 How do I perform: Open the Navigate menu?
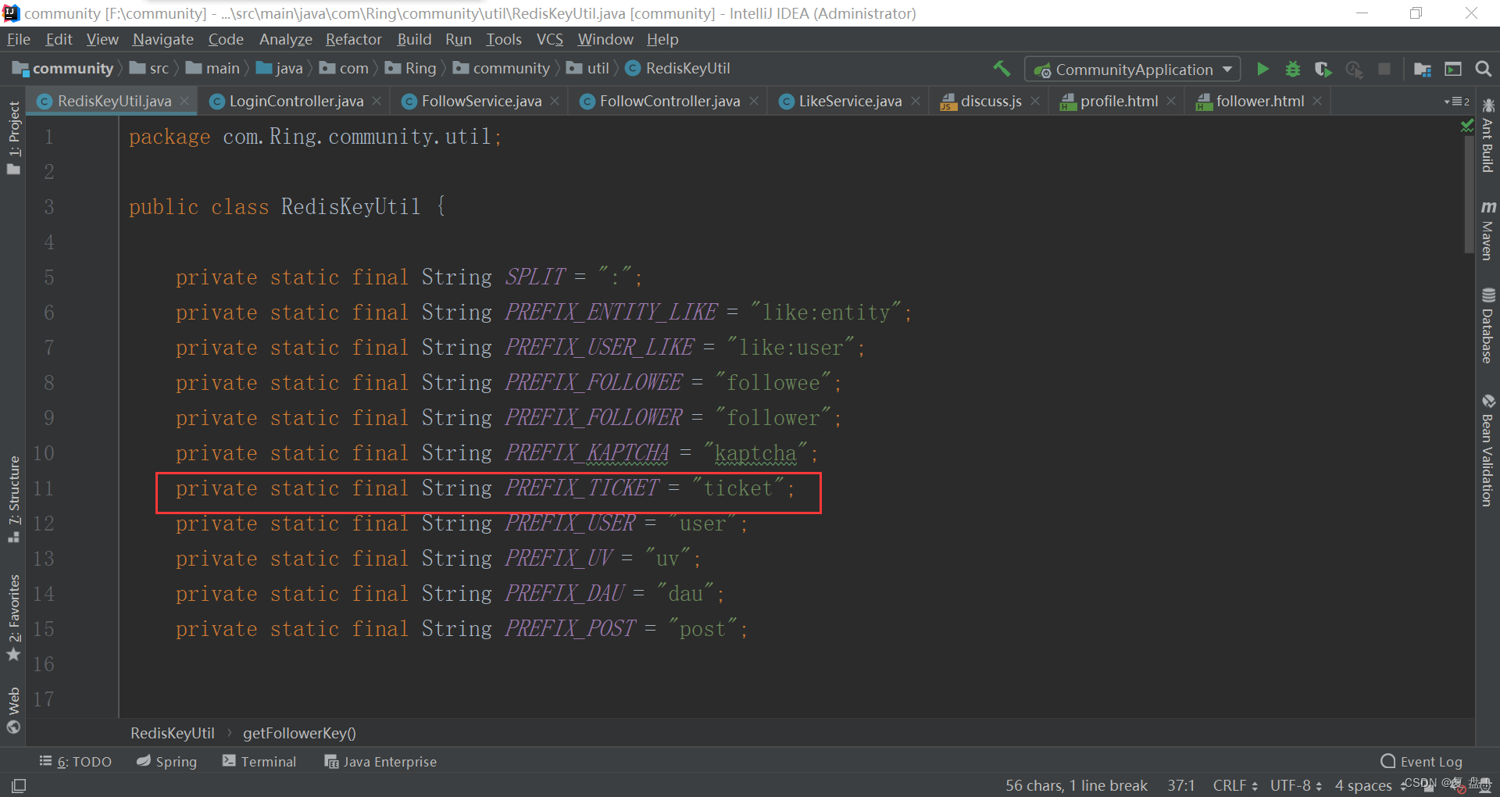[x=162, y=39]
